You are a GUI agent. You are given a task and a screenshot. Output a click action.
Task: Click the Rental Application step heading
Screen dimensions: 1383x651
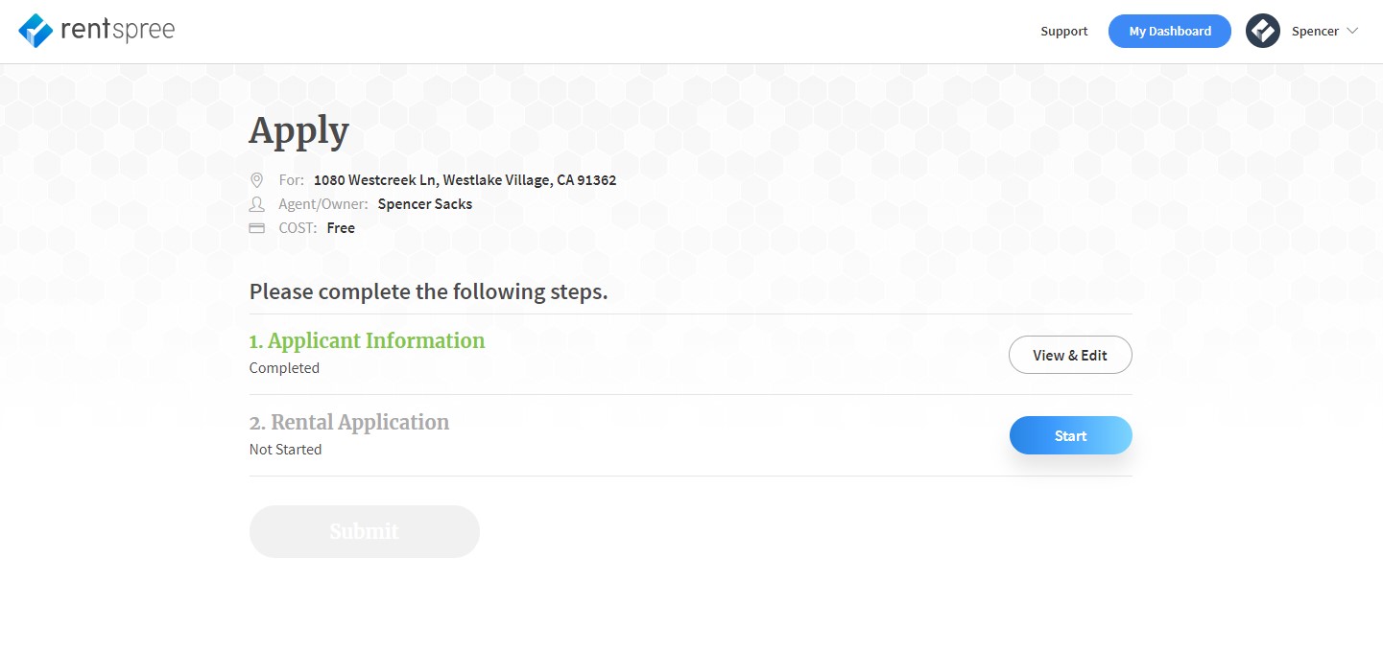pos(349,422)
